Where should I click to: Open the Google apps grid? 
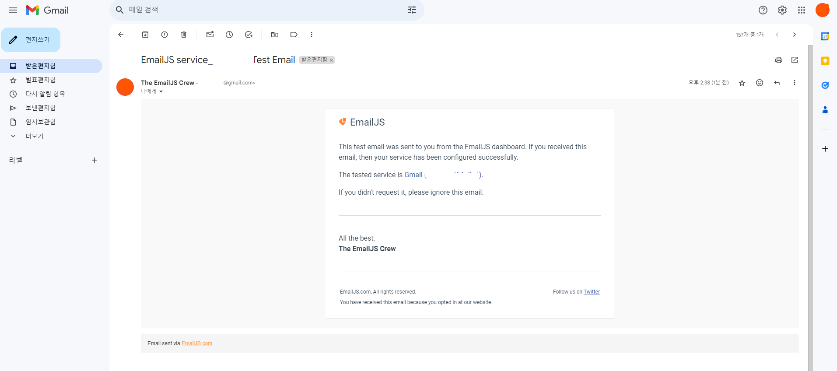click(802, 10)
